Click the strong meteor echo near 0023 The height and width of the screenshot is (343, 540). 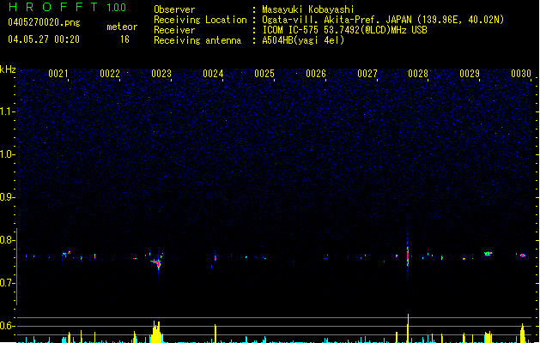point(157,262)
